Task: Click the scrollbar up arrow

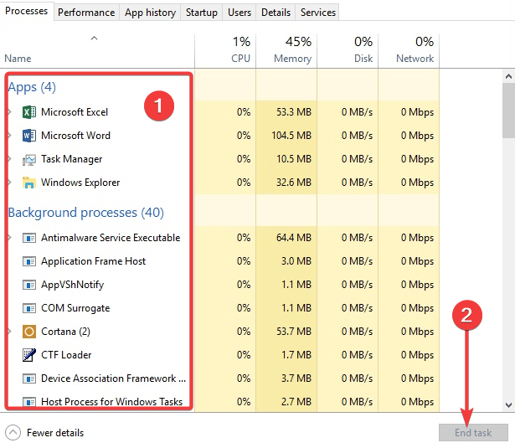Action: (x=508, y=76)
